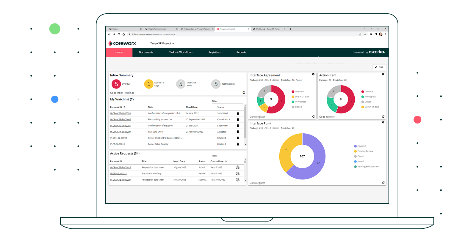476x240 pixels.
Task: Refresh the Inbox Summary panel
Action: [x=244, y=93]
